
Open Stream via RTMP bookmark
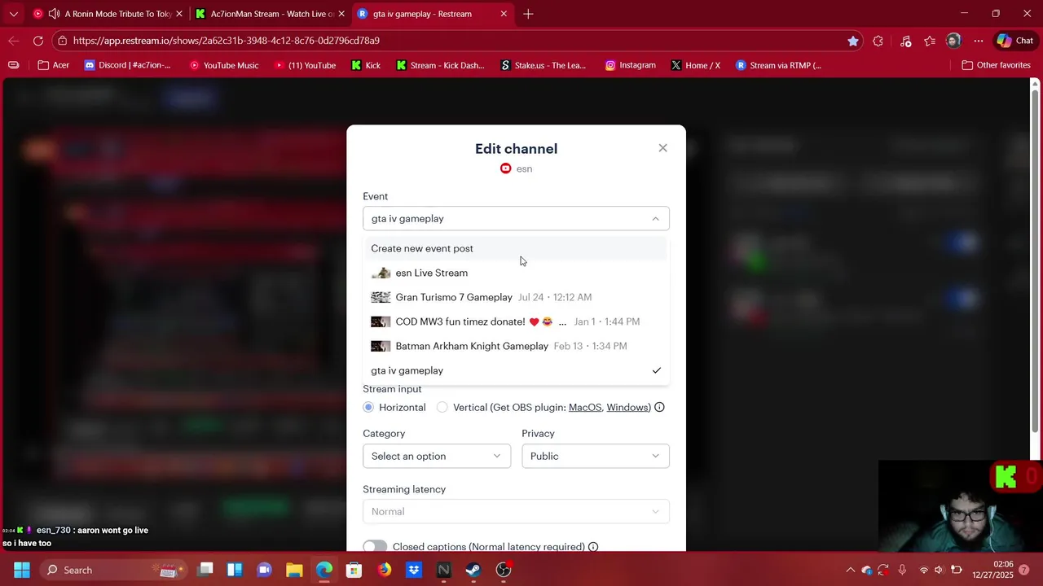coord(778,65)
